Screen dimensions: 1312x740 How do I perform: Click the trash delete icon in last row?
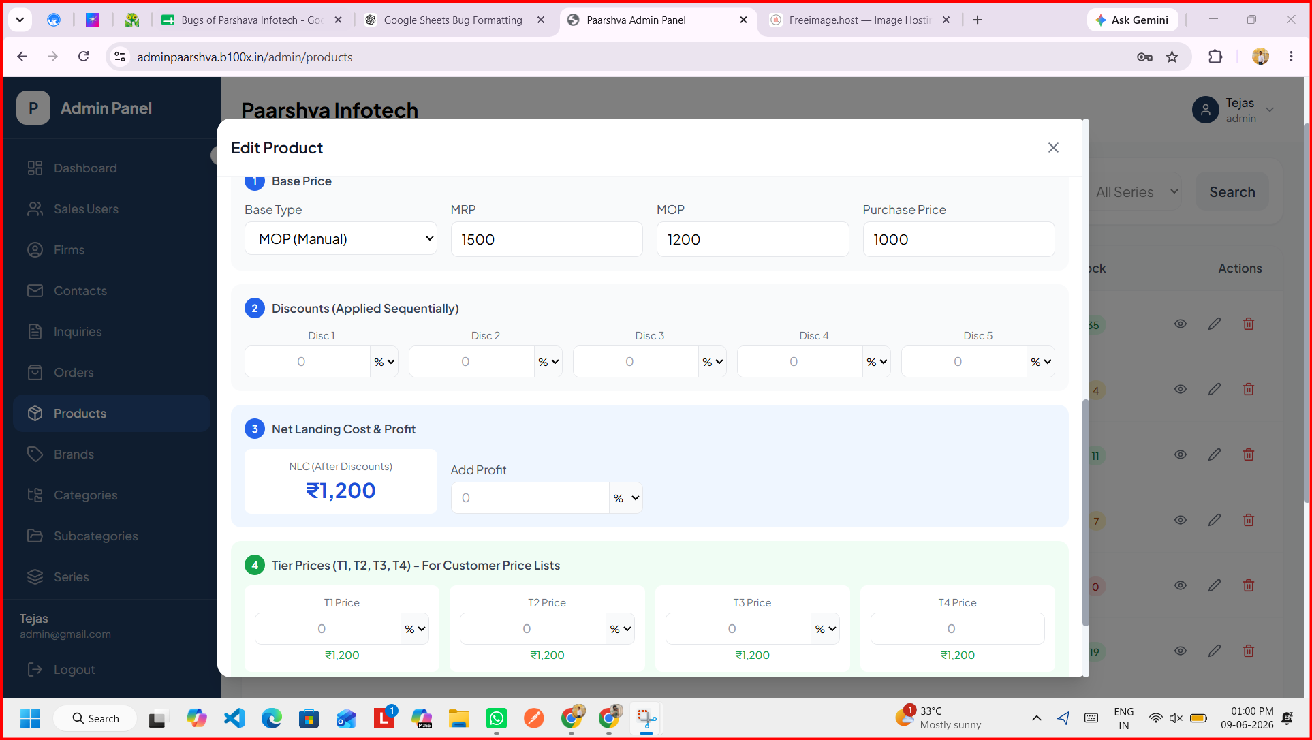pyautogui.click(x=1249, y=651)
